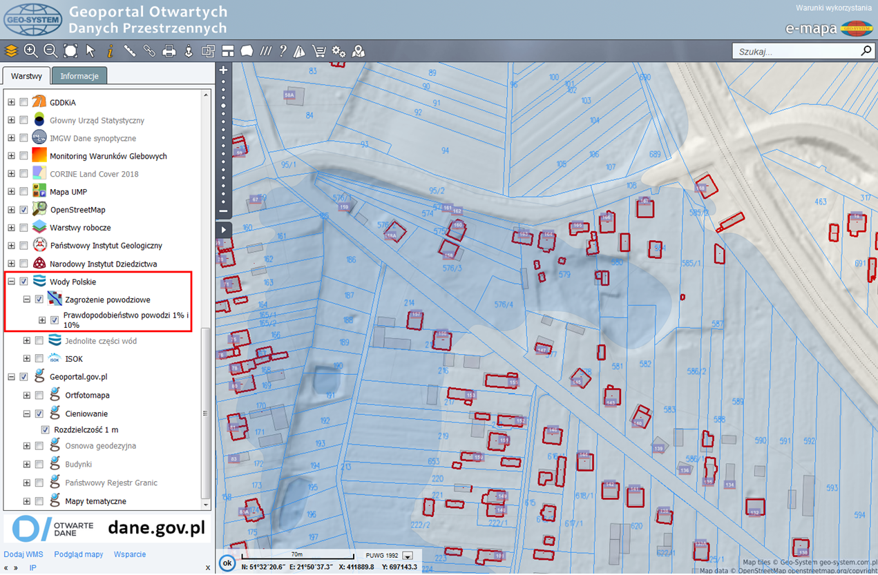Switch to the Informacje tab

pyautogui.click(x=79, y=76)
